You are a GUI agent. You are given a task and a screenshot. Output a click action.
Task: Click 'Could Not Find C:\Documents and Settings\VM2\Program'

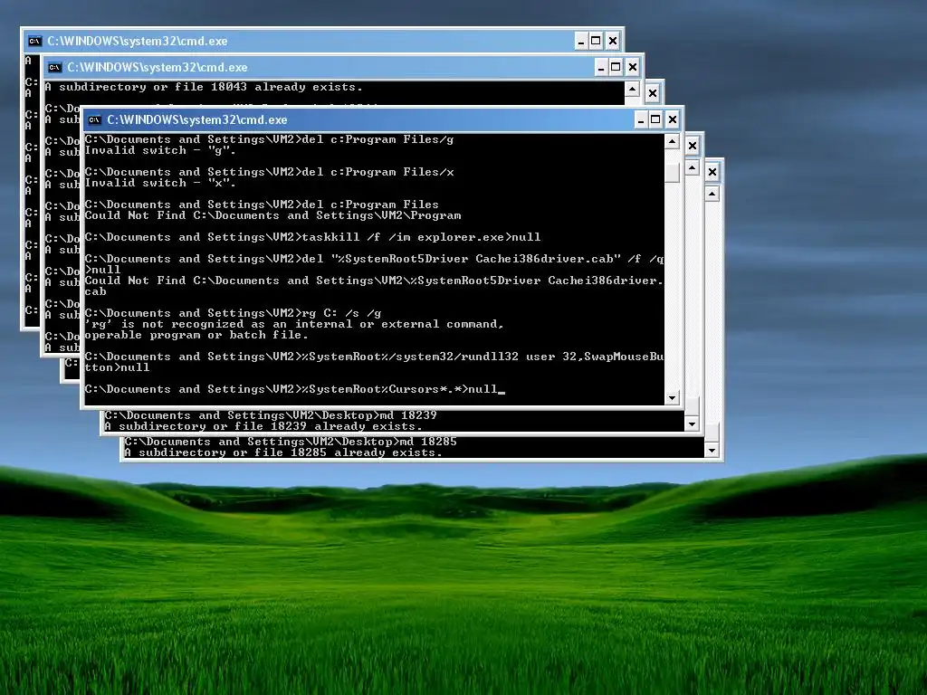click(272, 215)
